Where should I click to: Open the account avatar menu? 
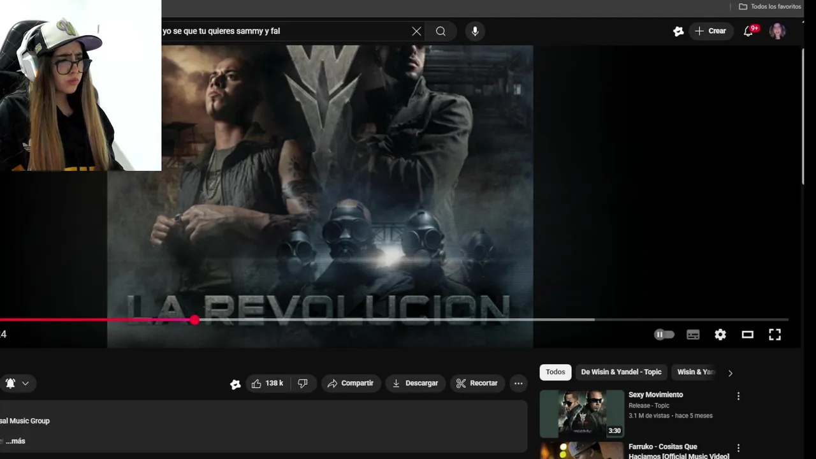tap(777, 31)
